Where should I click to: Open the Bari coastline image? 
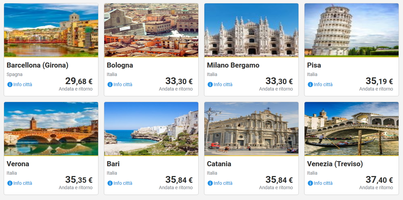click(151, 129)
